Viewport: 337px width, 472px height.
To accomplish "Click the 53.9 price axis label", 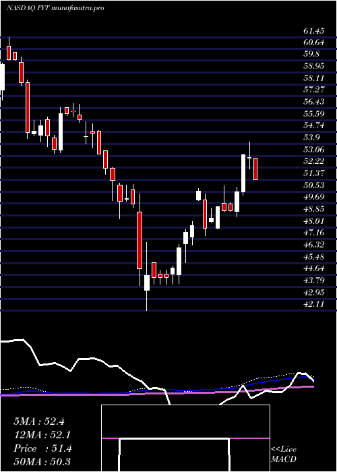I will [x=312, y=138].
